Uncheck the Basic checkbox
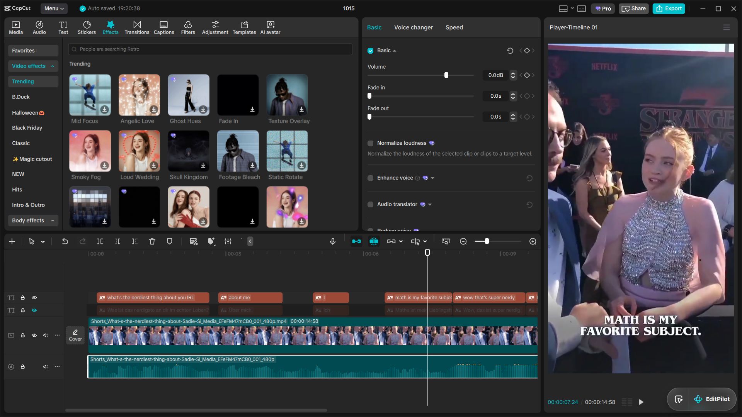This screenshot has height=417, width=742. point(371,51)
